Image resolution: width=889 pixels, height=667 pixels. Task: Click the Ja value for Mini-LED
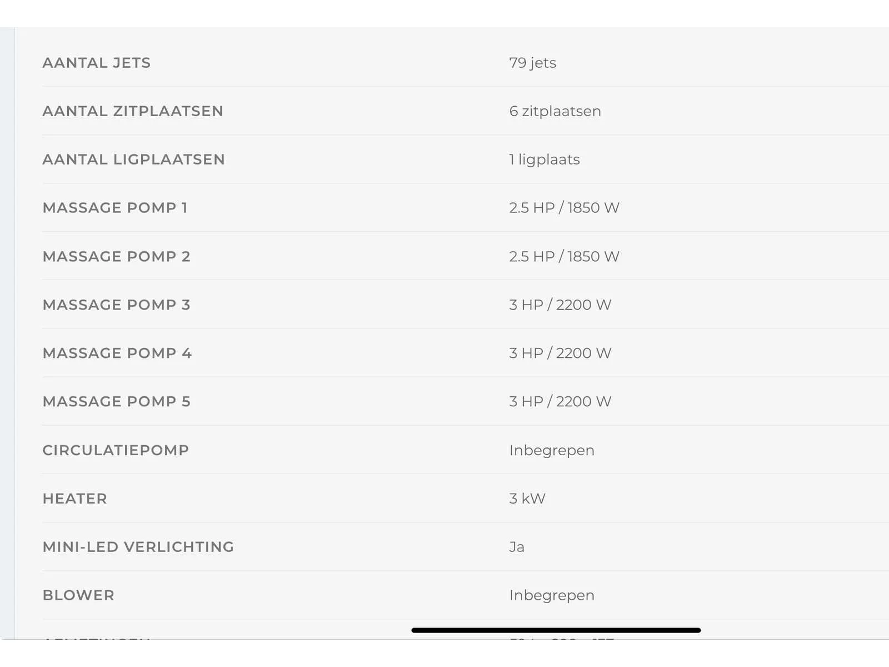coord(517,547)
